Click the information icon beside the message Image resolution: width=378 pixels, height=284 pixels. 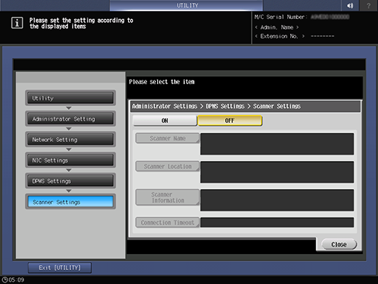[x=17, y=23]
